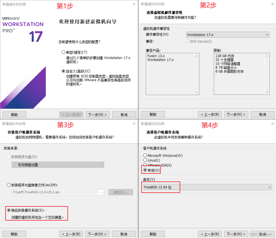Select 安装程序光盘映像文件(iso) radio option
276x238 pixels.
[9, 185]
